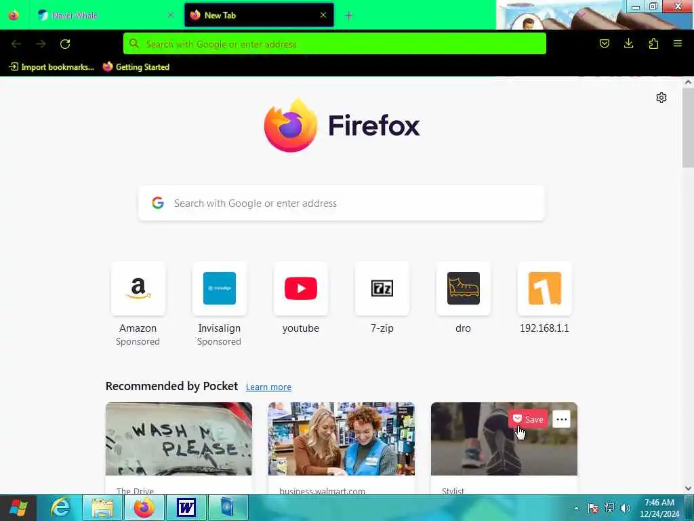Open new tab personalize gear icon
Viewport: 694px width, 521px height.
coord(661,98)
